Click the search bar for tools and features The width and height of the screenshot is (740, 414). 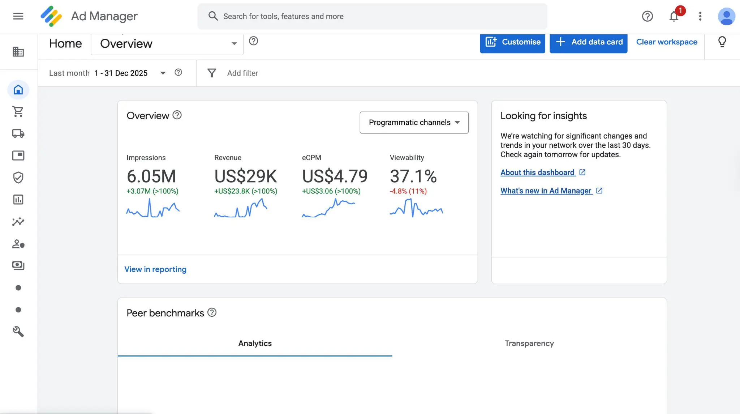coord(372,16)
